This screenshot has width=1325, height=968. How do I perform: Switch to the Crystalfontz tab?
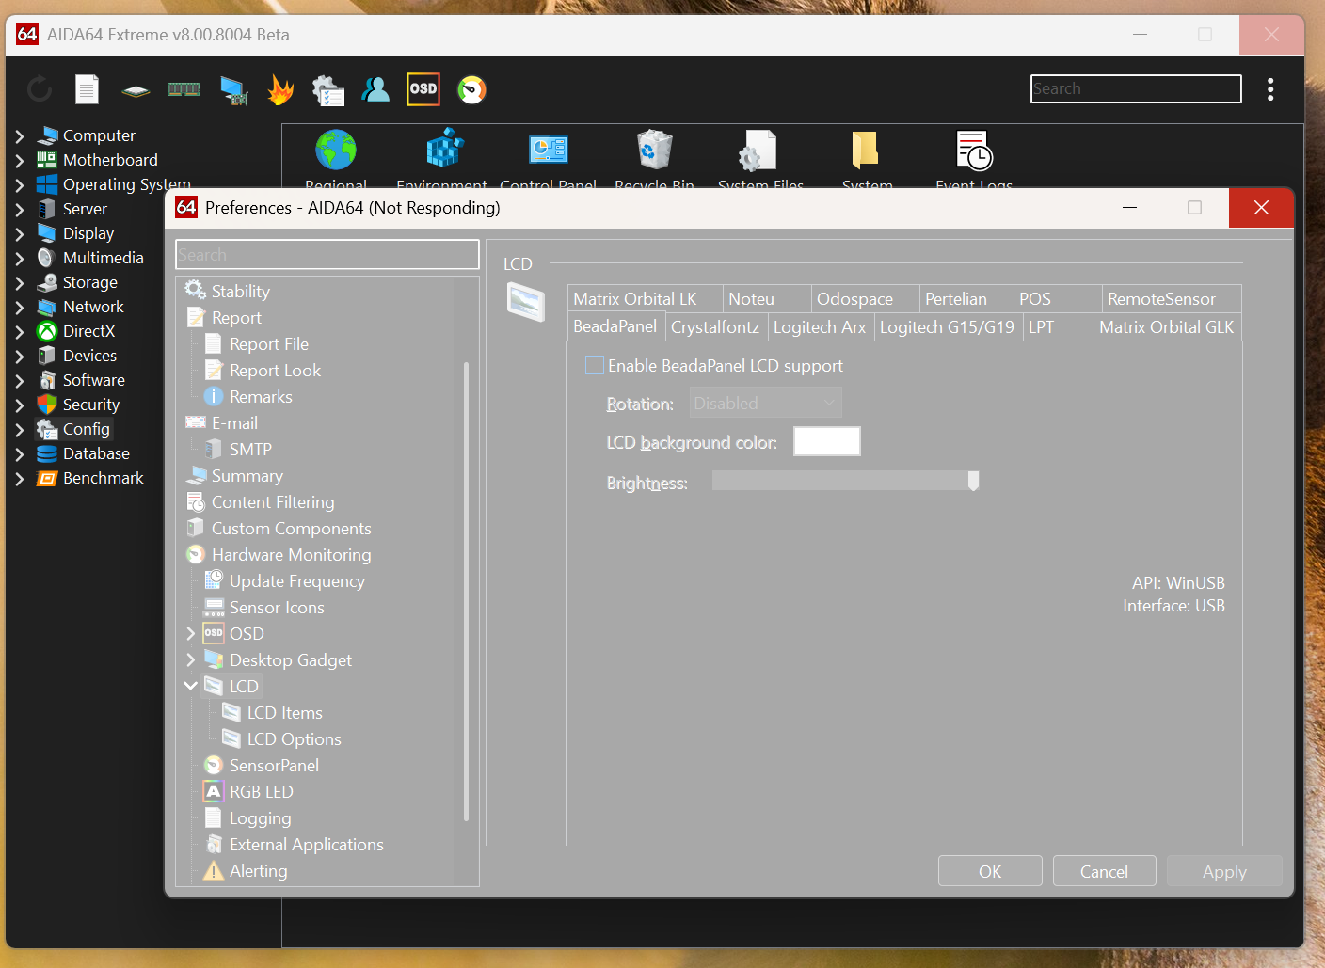(714, 327)
